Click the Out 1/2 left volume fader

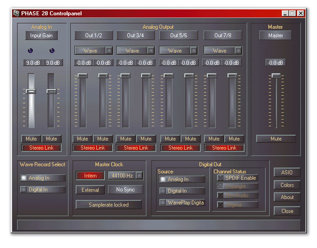[x=83, y=76]
